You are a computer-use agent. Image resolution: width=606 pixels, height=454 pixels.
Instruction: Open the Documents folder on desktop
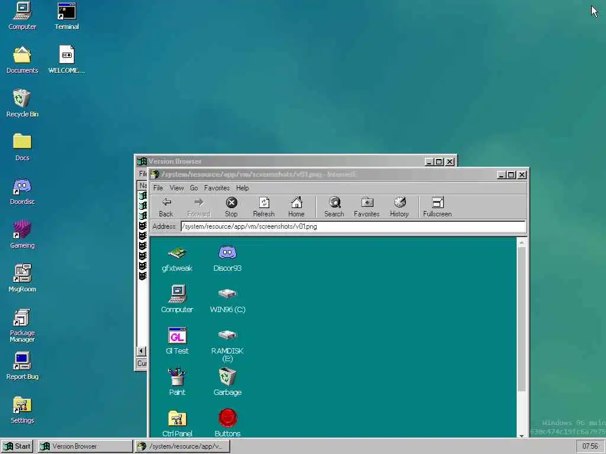(x=22, y=60)
